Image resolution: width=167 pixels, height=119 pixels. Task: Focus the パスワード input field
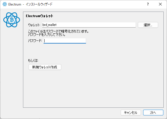[x=65, y=41]
